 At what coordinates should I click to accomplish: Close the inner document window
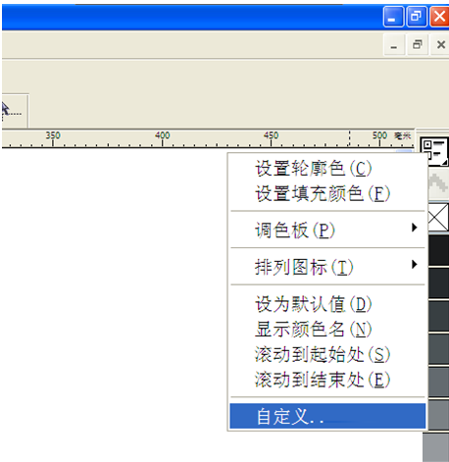pos(440,45)
